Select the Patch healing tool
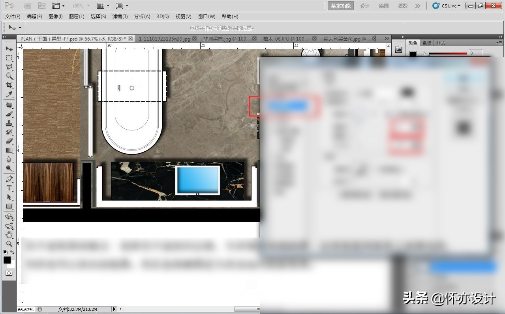The image size is (505, 314). (9, 105)
